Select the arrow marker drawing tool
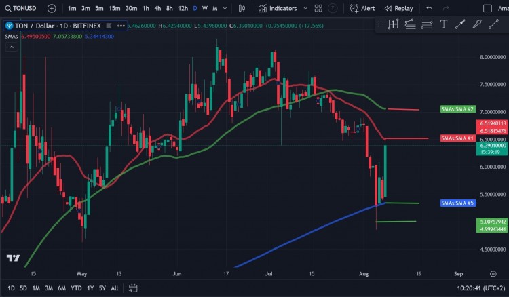The image size is (509, 297). point(477,24)
